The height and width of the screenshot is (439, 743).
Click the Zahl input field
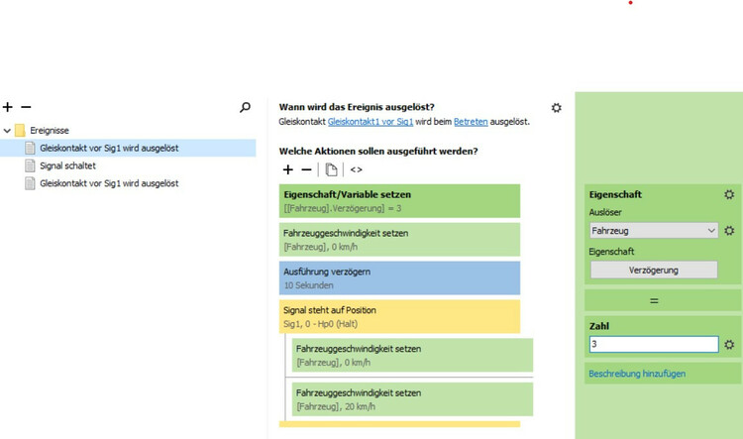[x=652, y=345]
